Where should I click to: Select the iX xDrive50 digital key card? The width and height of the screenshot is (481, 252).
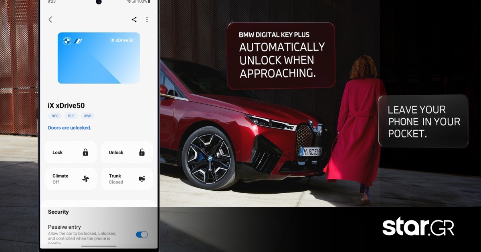[99, 58]
